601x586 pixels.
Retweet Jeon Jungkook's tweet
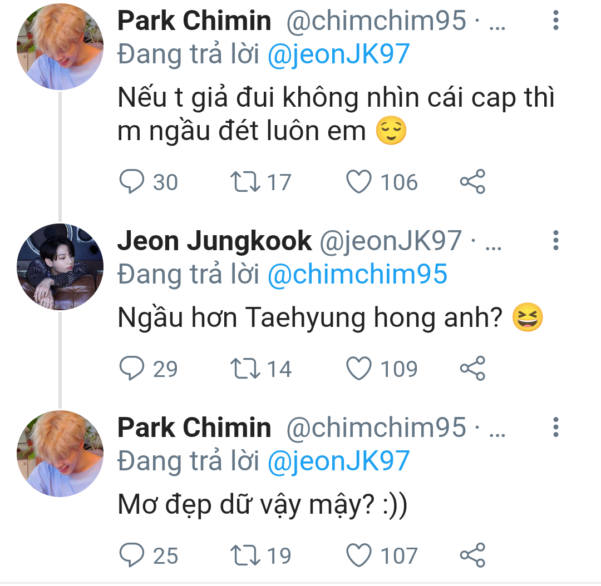point(245,369)
